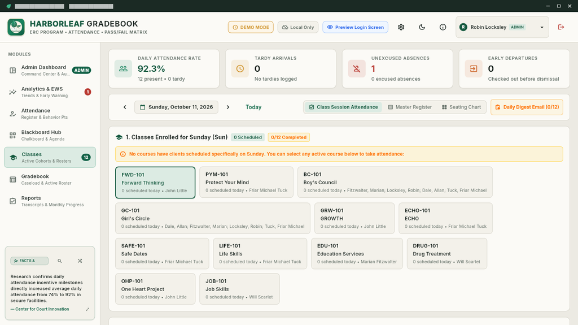Jump to Today
Viewport: 578px width, 325px height.
pos(253,107)
